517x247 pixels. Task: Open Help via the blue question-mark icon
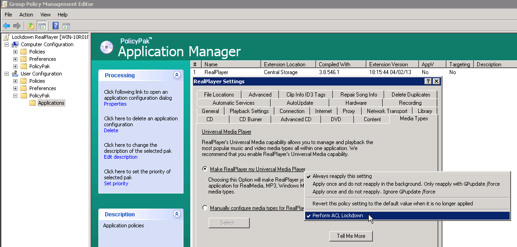pyautogui.click(x=55, y=26)
